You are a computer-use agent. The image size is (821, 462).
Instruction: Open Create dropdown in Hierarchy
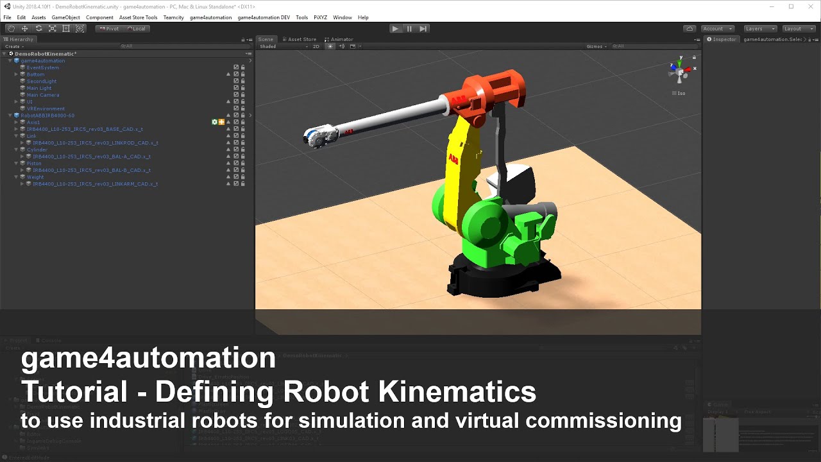[13, 46]
